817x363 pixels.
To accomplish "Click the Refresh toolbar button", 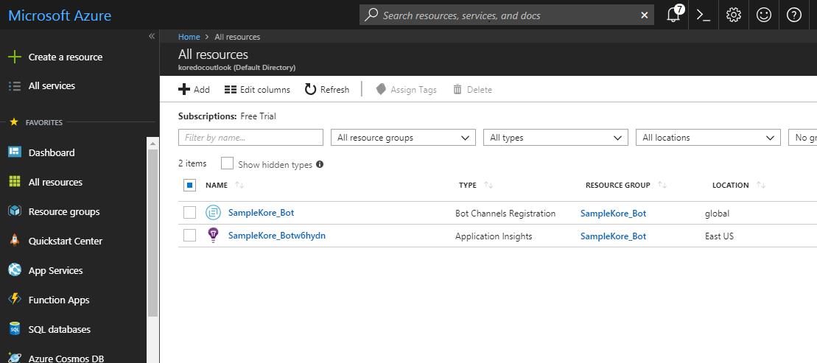I will (327, 90).
